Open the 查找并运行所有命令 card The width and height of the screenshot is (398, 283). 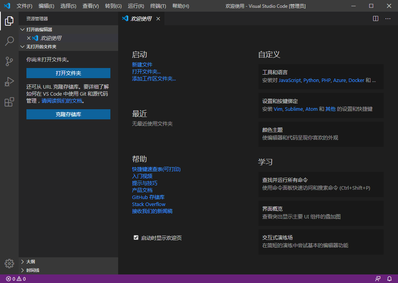pos(321,184)
